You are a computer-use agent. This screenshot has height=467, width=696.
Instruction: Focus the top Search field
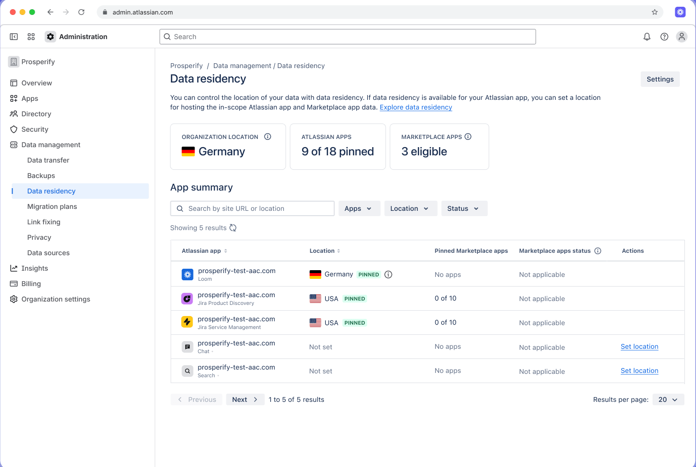(x=348, y=37)
